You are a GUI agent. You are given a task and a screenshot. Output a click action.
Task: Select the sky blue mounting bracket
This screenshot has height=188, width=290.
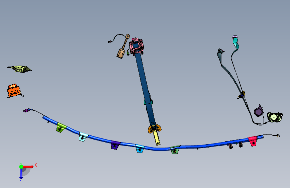(x=140, y=149)
